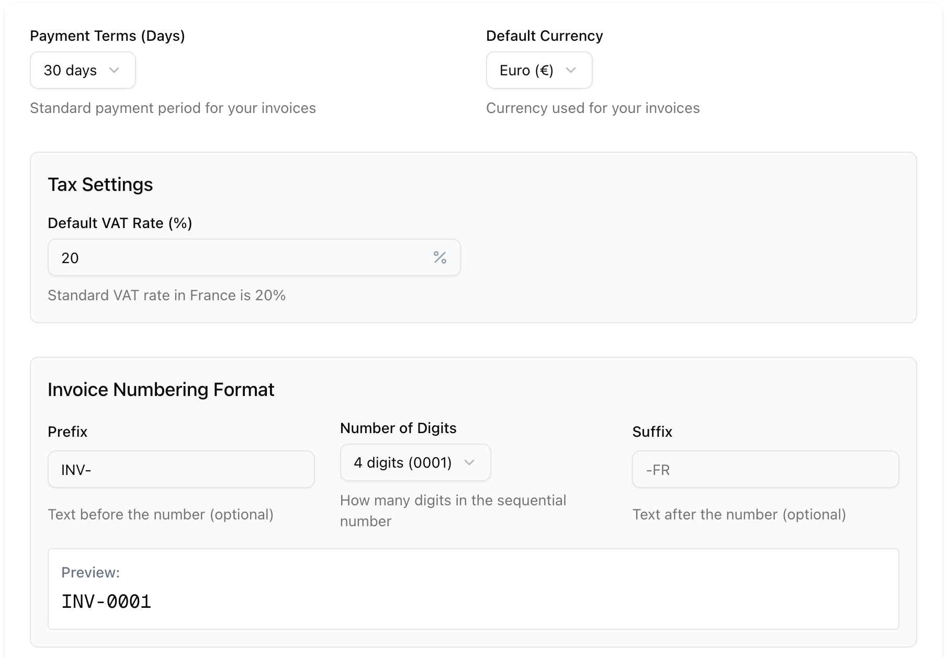Click 'How many digits in the sequential number' hint

(x=453, y=511)
